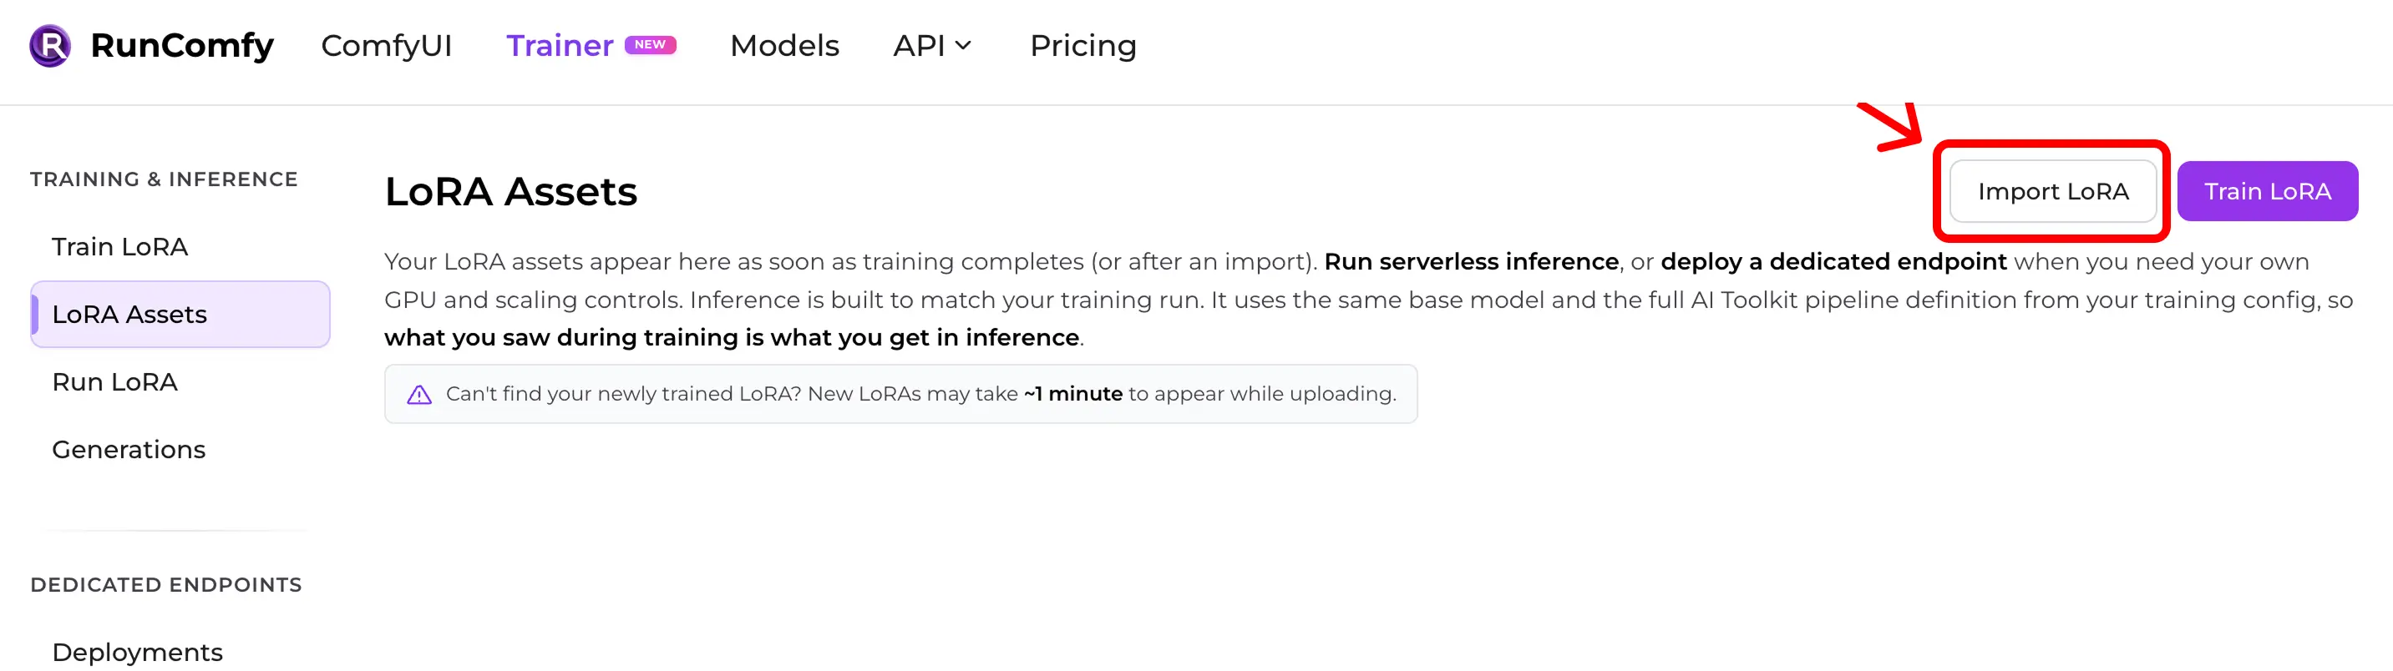This screenshot has height=671, width=2393.
Task: Open Deployments under Dedicated Endpoints
Action: pyautogui.click(x=136, y=651)
